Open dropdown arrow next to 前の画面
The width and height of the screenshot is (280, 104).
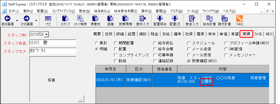[17, 21]
